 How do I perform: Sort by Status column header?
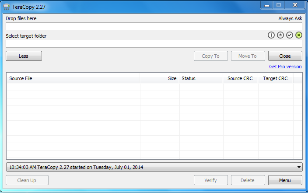(201, 78)
